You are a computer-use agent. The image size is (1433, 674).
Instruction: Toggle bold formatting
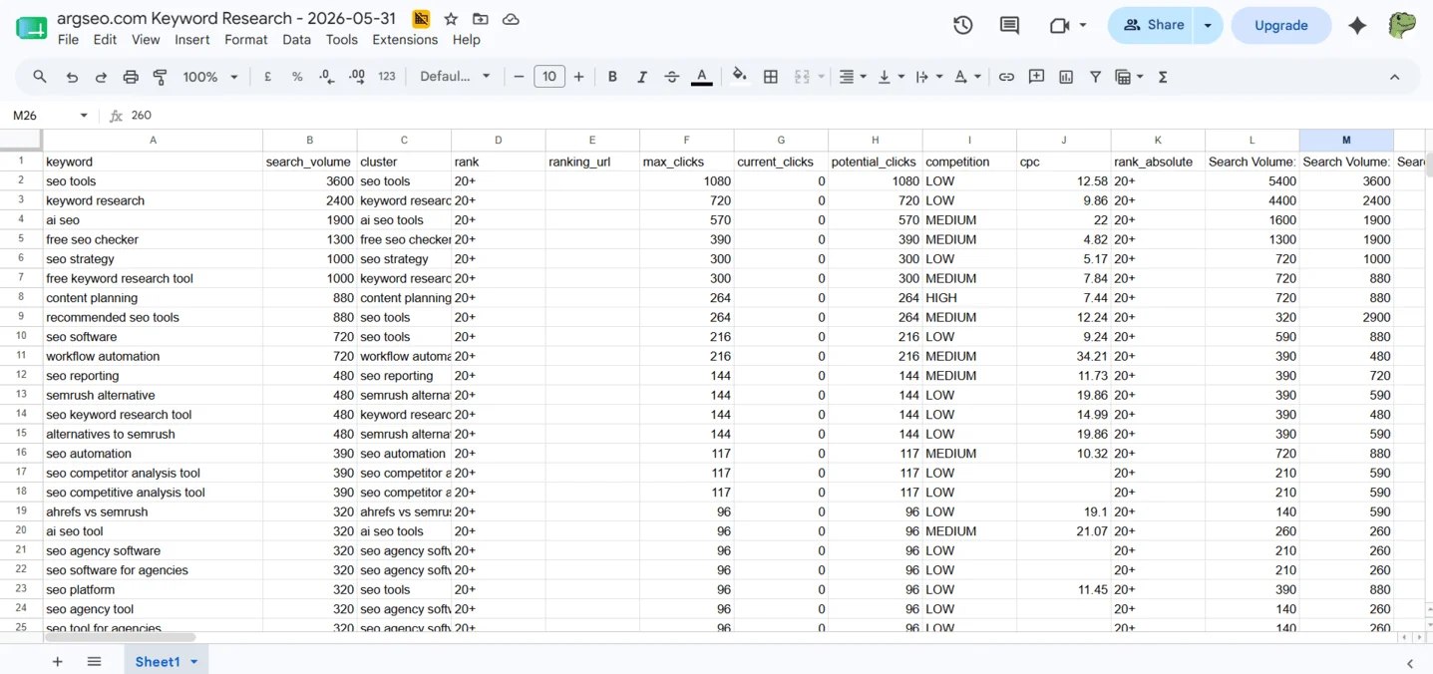click(x=612, y=77)
